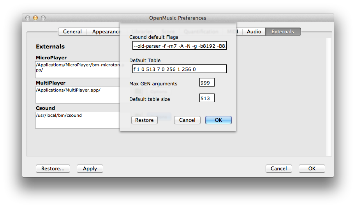The image size is (356, 208).
Task: Open the Appearance tab
Action: pyautogui.click(x=105, y=31)
